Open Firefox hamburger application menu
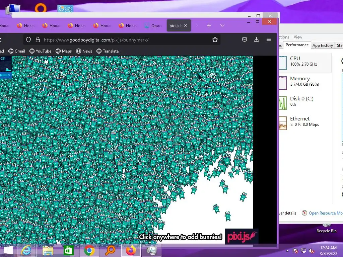Viewport: 343px width, 257px height. tap(269, 39)
